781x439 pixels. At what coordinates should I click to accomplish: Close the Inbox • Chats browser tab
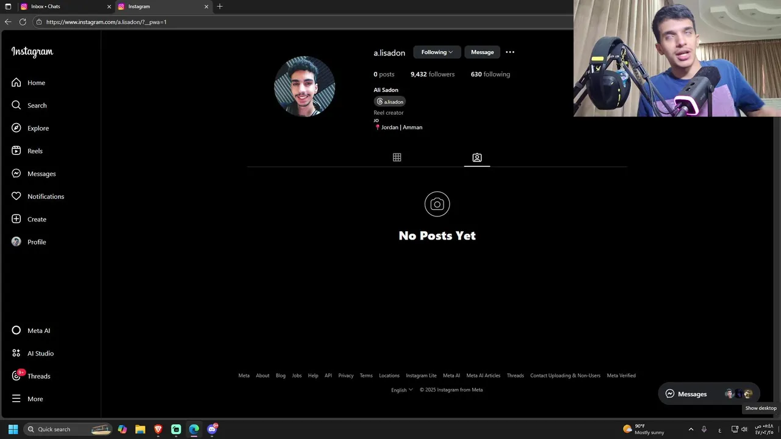(109, 7)
